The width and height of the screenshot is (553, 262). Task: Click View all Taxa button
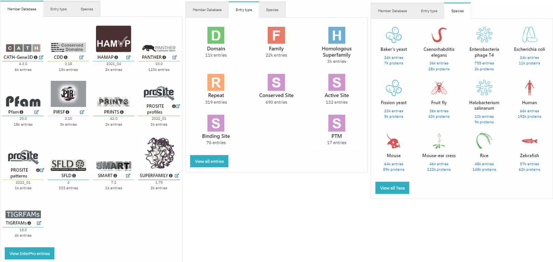pyautogui.click(x=392, y=188)
